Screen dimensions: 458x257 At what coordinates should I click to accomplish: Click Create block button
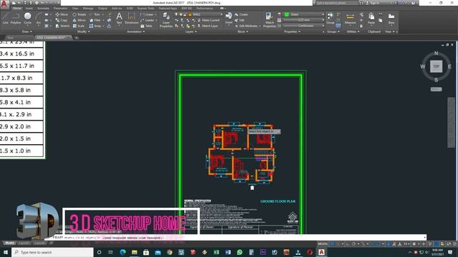click(x=241, y=14)
